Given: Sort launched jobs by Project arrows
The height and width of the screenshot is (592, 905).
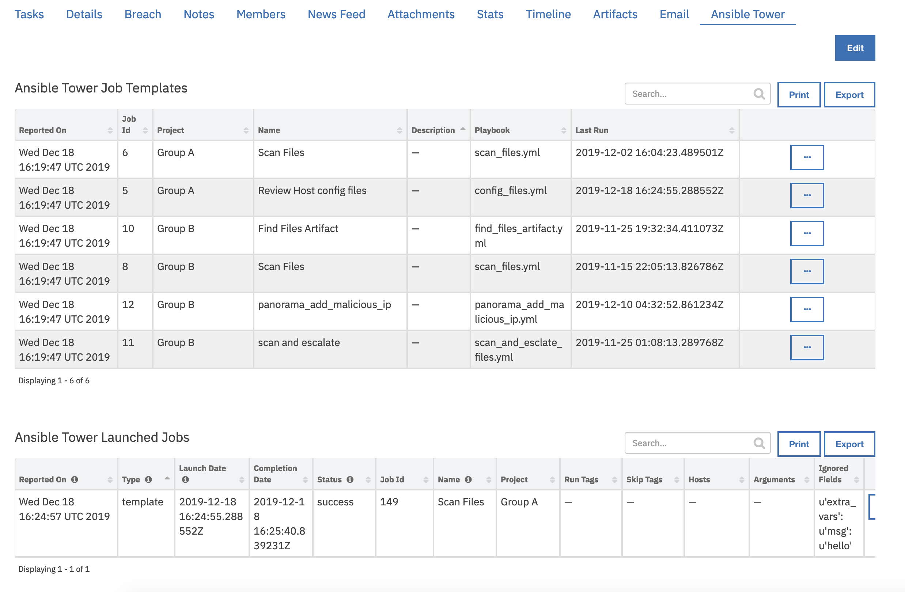Looking at the screenshot, I should pos(553,480).
